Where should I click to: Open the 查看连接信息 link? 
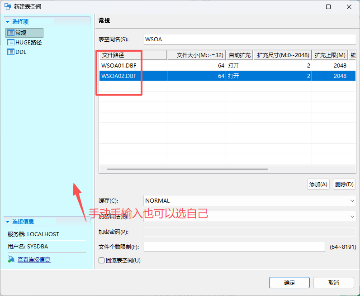point(34,260)
